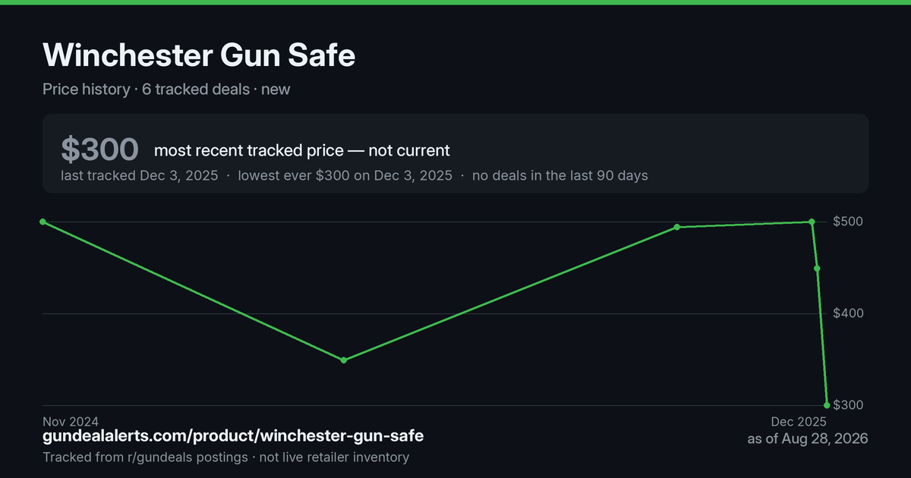Viewport: 911px width, 478px height.
Task: Select the lowest mid-chart data point near $350
Action: pyautogui.click(x=344, y=360)
